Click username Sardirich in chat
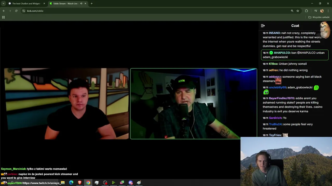The width and height of the screenshot is (332, 186). (275, 118)
